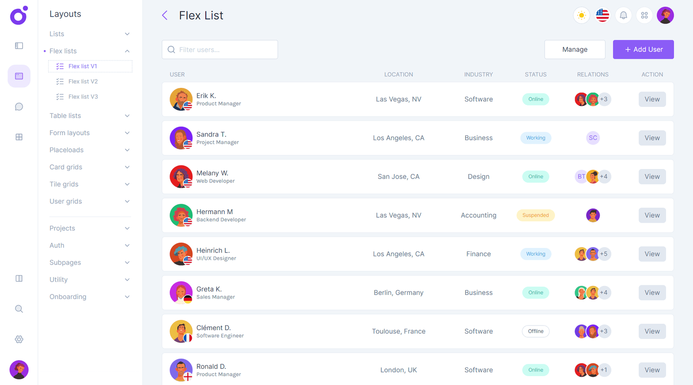View Erik K.'s profile
693x385 pixels.
tap(652, 99)
